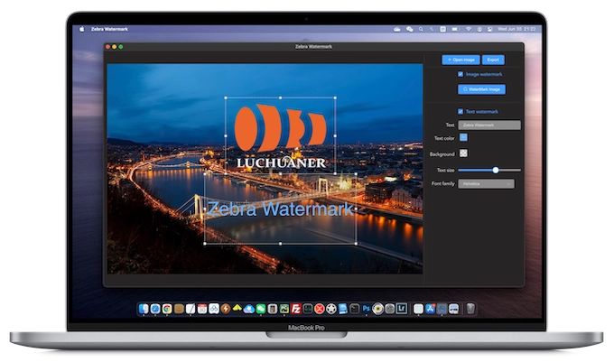The image size is (614, 362).
Task: Click the WaterMark Image button
Action: [480, 89]
